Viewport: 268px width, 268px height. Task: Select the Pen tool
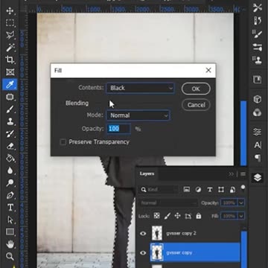point(10,195)
